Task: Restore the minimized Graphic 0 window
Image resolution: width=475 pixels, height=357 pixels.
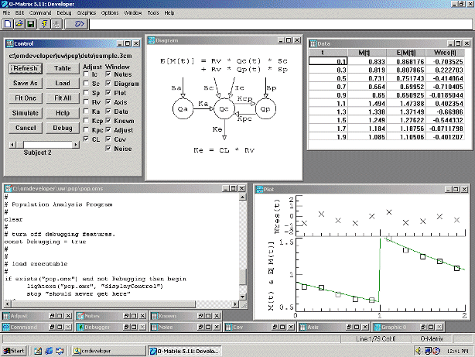Action: pyautogui.click(x=423, y=327)
